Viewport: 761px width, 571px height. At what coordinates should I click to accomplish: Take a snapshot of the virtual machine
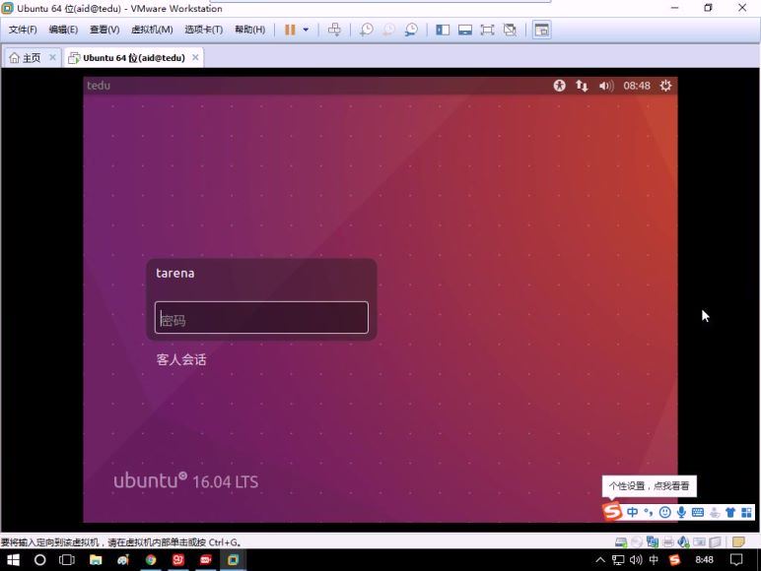(367, 30)
